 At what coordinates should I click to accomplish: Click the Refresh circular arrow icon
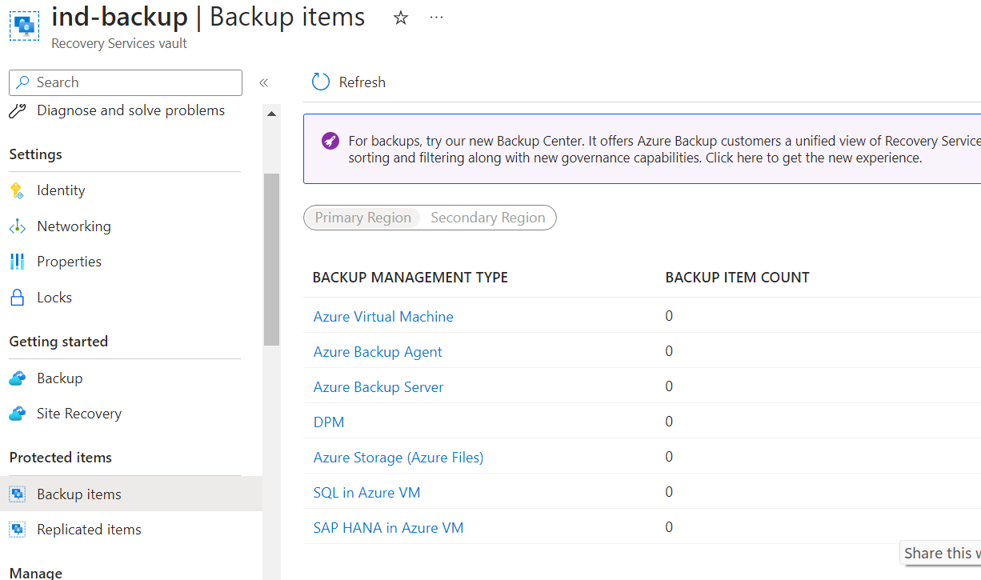click(321, 82)
